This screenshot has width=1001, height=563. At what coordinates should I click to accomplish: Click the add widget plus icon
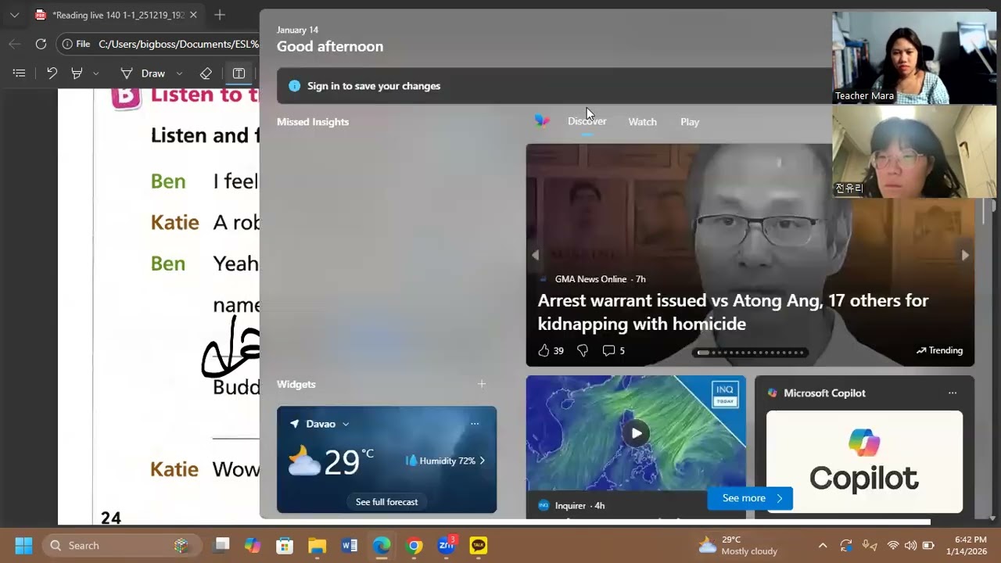pyautogui.click(x=482, y=384)
